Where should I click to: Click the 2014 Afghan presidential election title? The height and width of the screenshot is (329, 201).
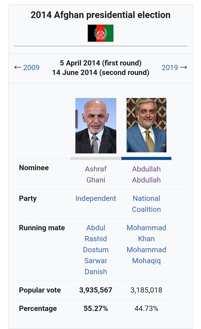(x=100, y=15)
